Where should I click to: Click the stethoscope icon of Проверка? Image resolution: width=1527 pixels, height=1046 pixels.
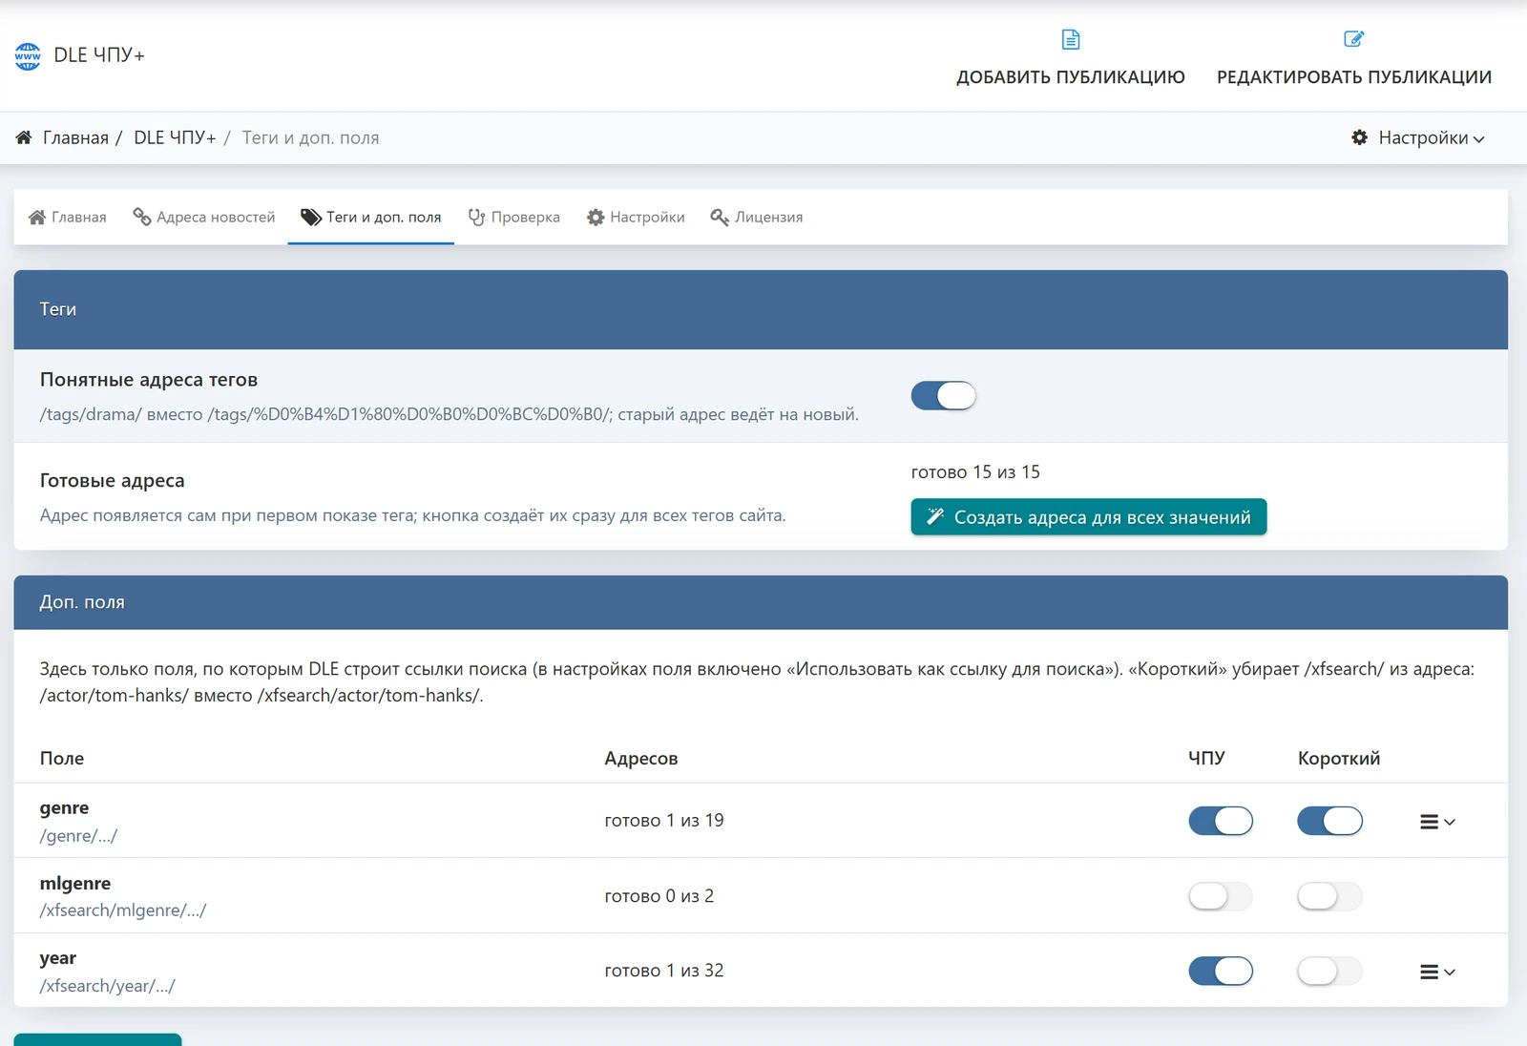(476, 217)
